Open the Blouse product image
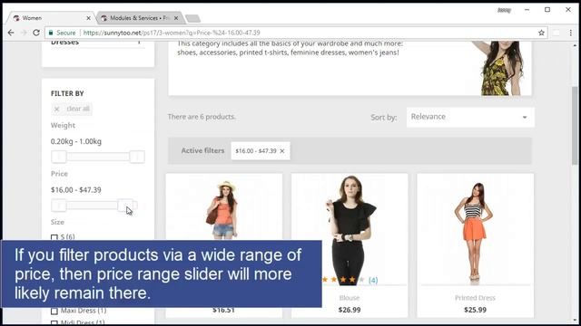This screenshot has height=326, width=581. point(350,230)
